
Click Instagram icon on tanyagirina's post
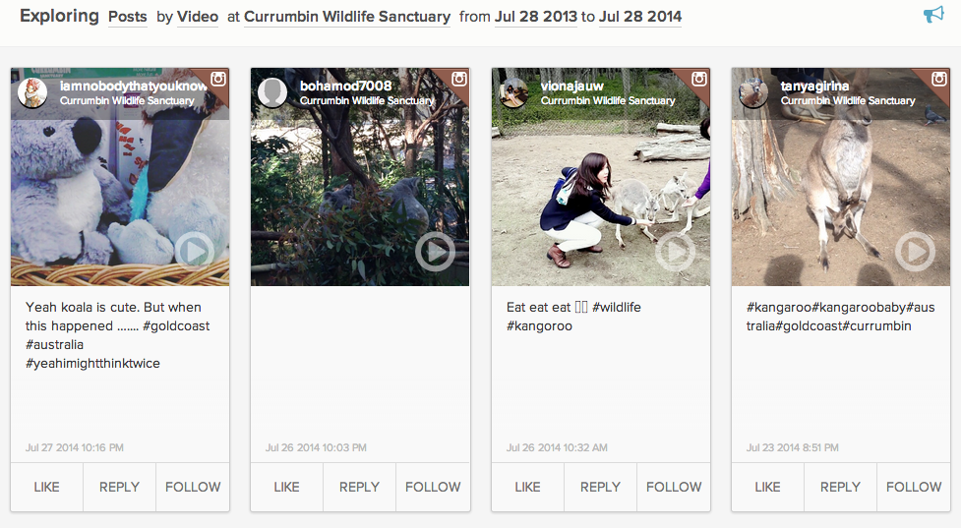940,80
